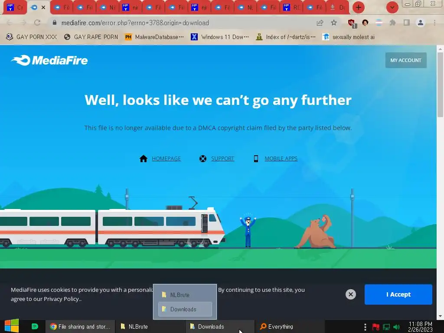Image resolution: width=444 pixels, height=333 pixels.
Task: Open the SUPPORT link
Action: coord(222,159)
